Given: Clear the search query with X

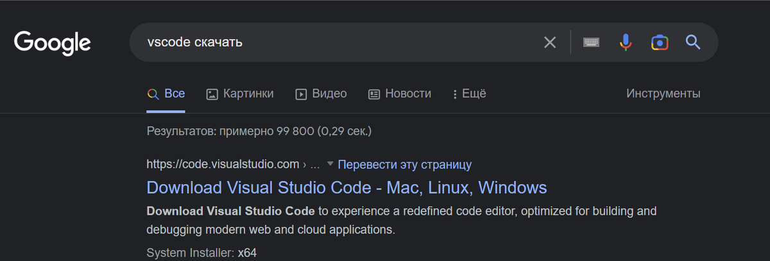Looking at the screenshot, I should (550, 42).
